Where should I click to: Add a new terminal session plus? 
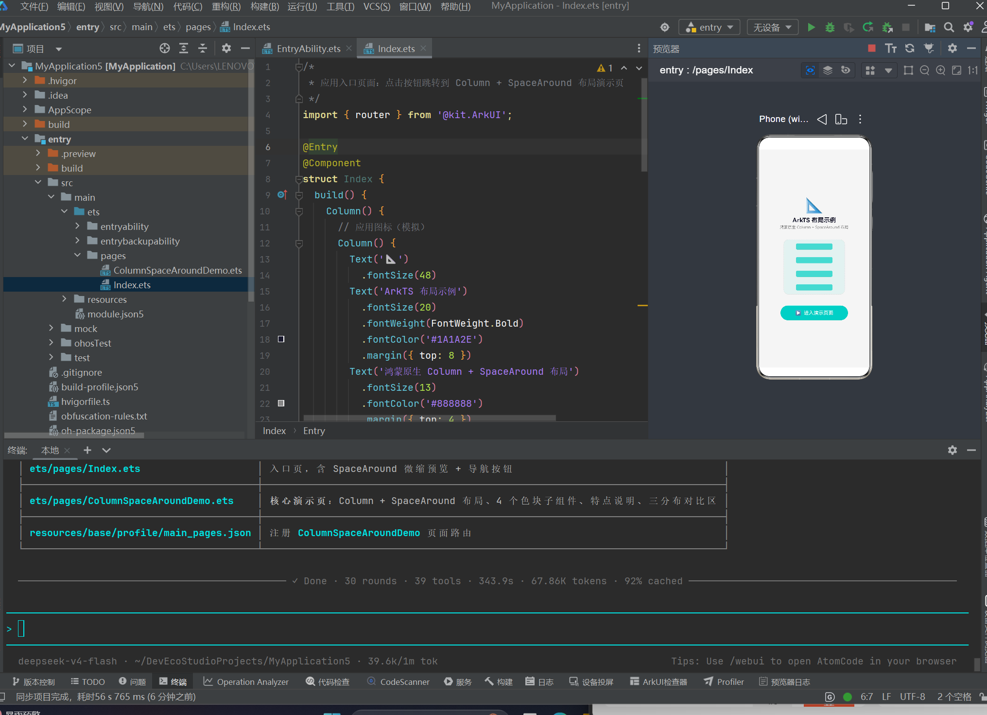tap(87, 450)
